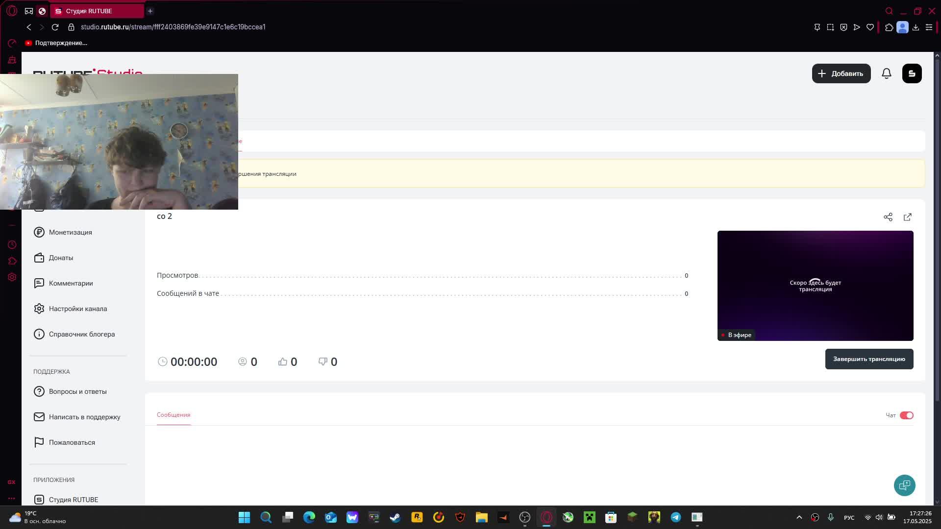Open Opera ad blocker shield icon
Viewport: 941px width, 529px height.
pos(843,27)
